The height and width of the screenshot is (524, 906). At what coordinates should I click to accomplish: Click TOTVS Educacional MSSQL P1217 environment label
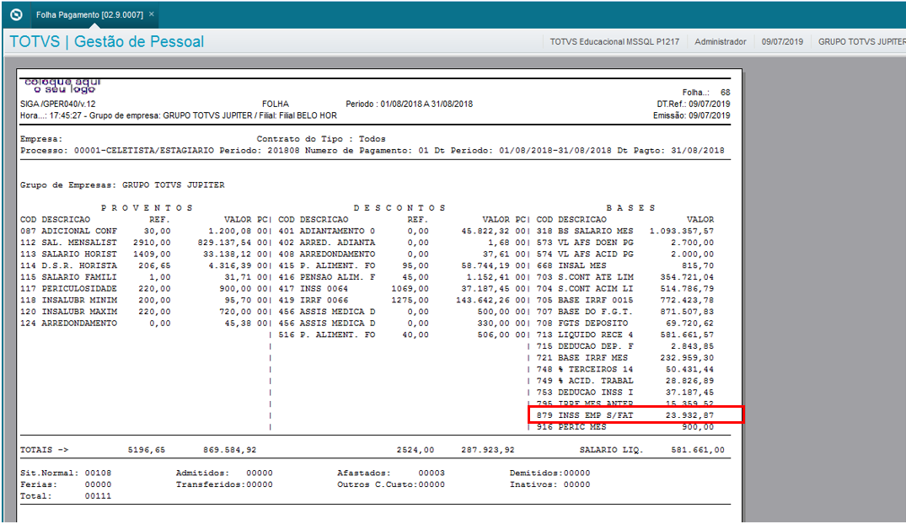coord(614,41)
